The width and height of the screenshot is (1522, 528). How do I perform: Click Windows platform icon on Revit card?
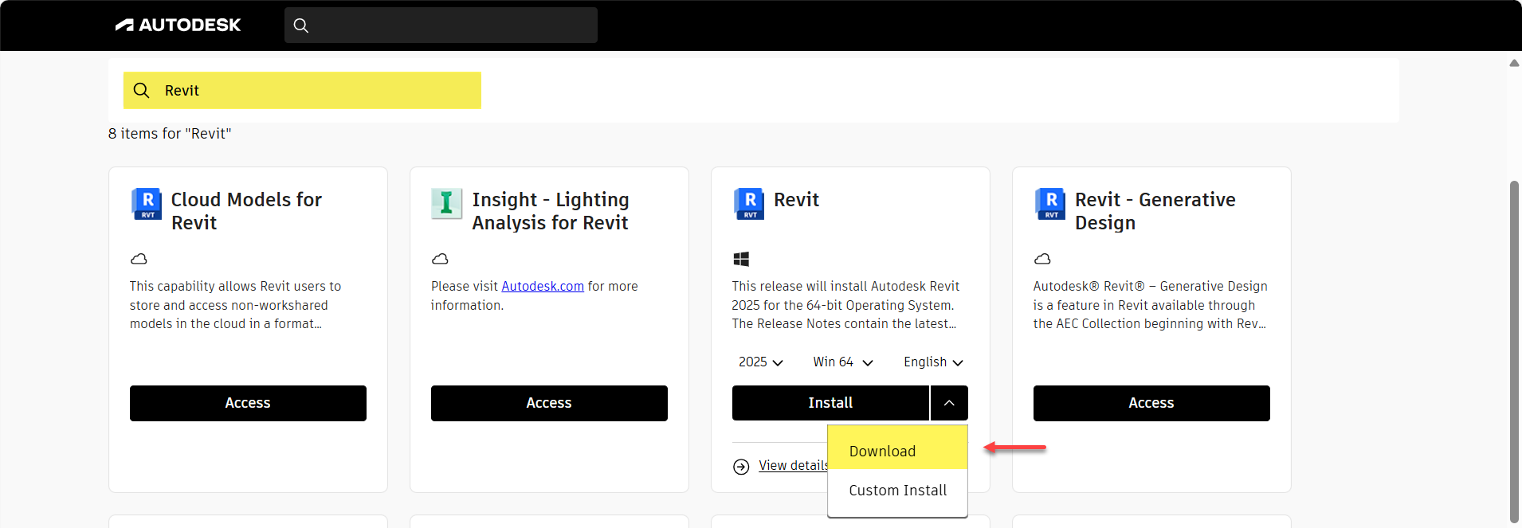click(741, 259)
